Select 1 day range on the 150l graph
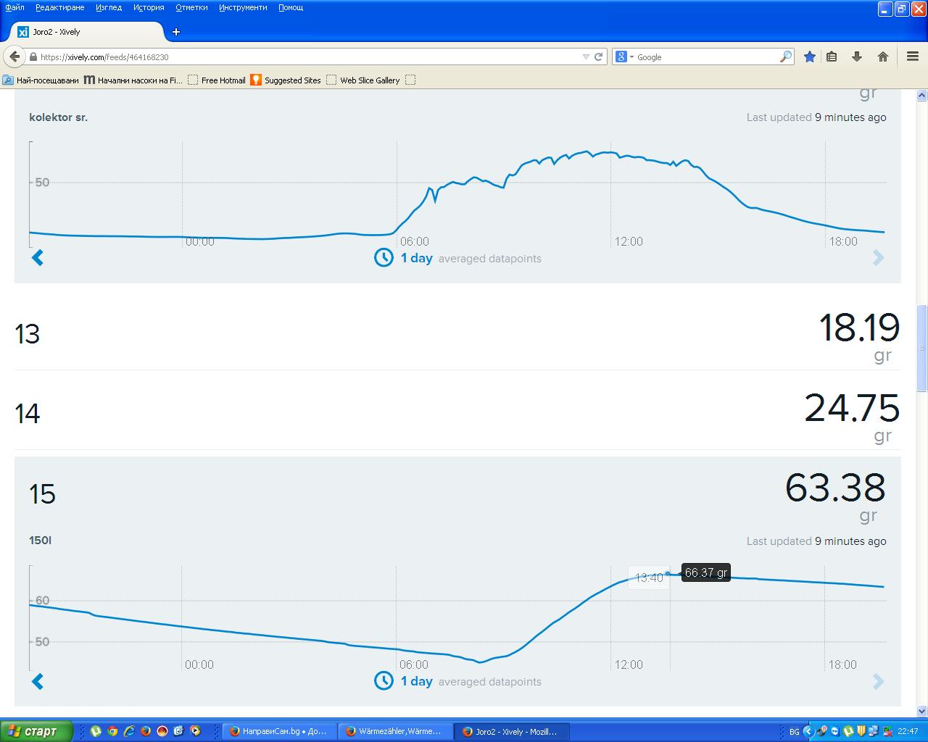This screenshot has height=742, width=928. click(416, 681)
